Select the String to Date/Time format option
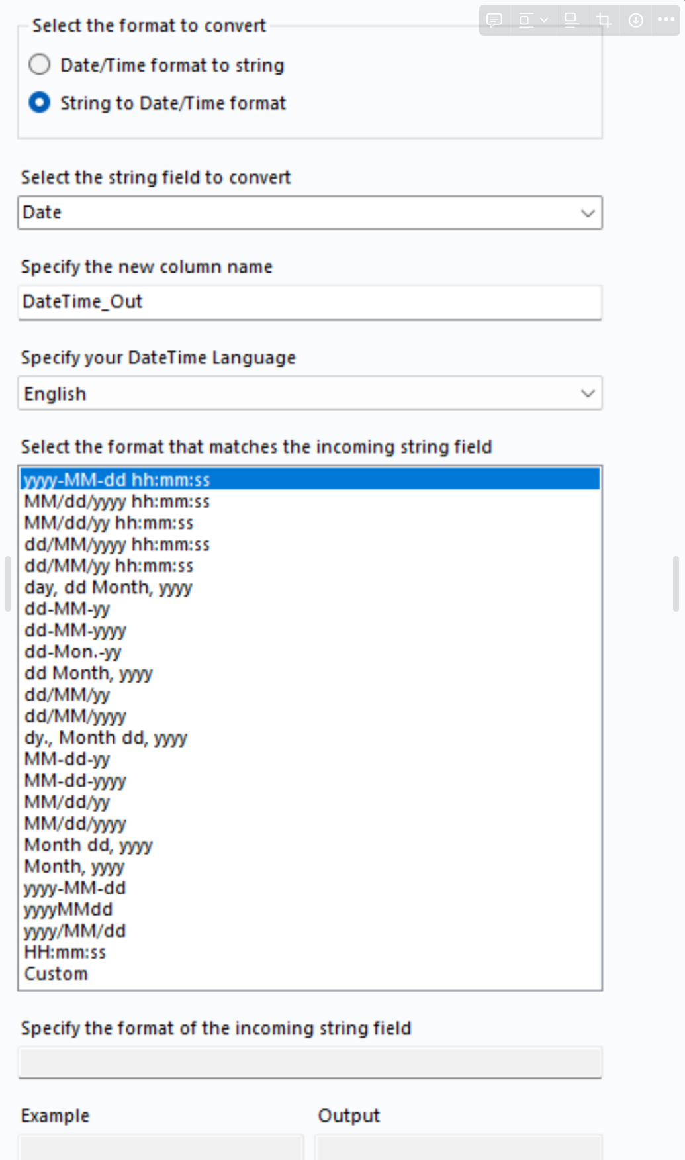 coord(40,103)
